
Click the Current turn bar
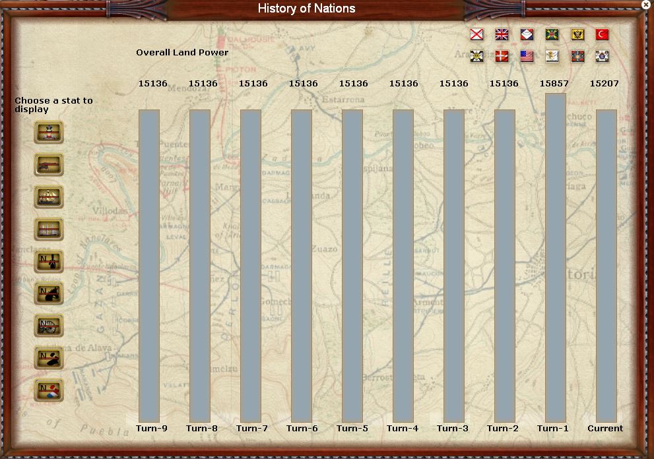(606, 265)
